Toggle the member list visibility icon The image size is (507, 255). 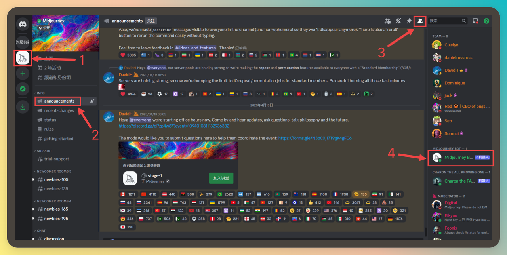click(x=420, y=21)
